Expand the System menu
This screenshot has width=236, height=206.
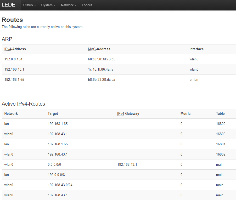48,5
